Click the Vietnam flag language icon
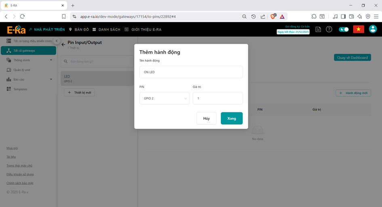Screen dimensions: 382x207 pos(358,29)
